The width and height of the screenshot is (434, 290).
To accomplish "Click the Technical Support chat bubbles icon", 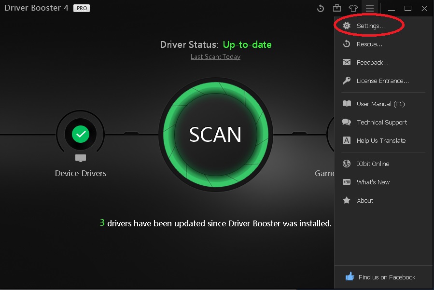I will [347, 122].
